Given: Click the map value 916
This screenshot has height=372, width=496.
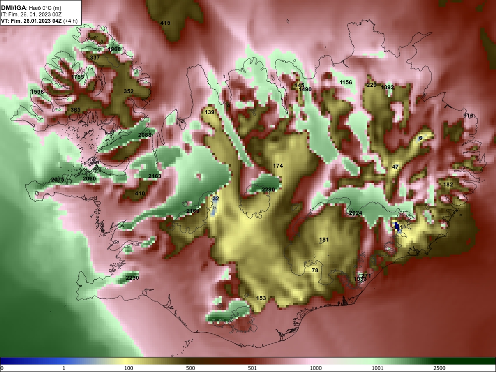Looking at the screenshot, I should click(468, 116).
